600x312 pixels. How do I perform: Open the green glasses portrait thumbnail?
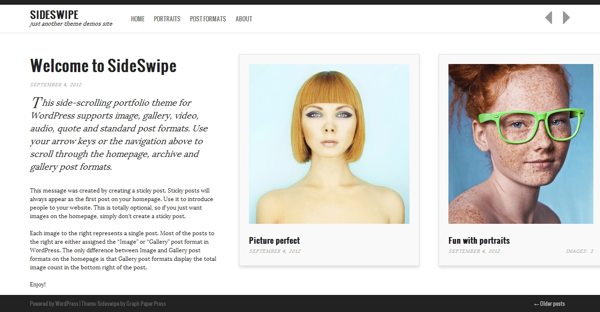point(521,144)
